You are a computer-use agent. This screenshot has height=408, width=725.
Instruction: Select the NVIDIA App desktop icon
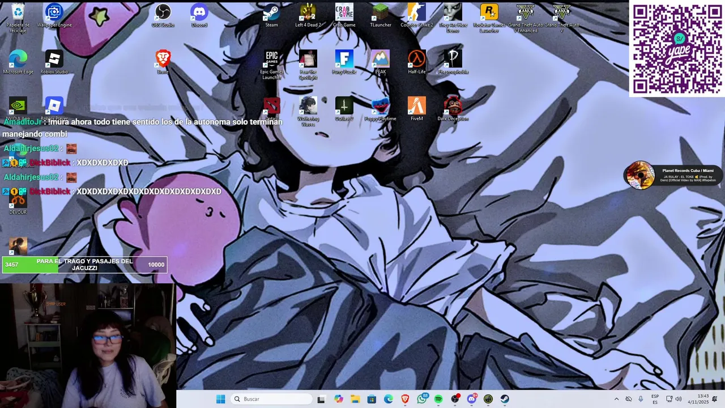pyautogui.click(x=18, y=109)
